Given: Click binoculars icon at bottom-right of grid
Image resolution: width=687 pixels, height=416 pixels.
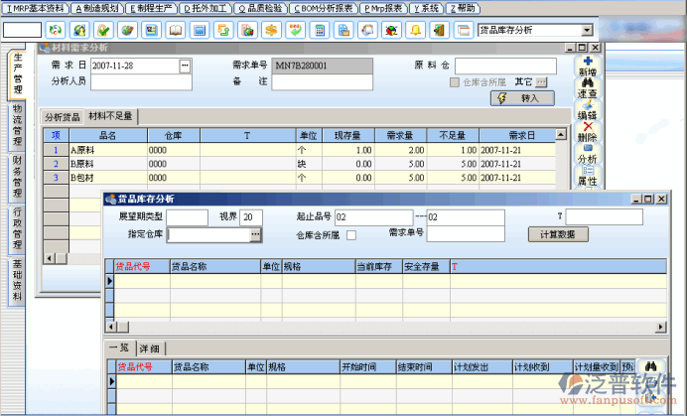Looking at the screenshot, I should 653,368.
